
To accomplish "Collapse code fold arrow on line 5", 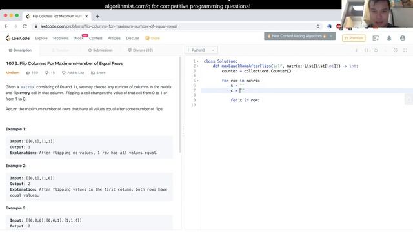I will 197,81.
